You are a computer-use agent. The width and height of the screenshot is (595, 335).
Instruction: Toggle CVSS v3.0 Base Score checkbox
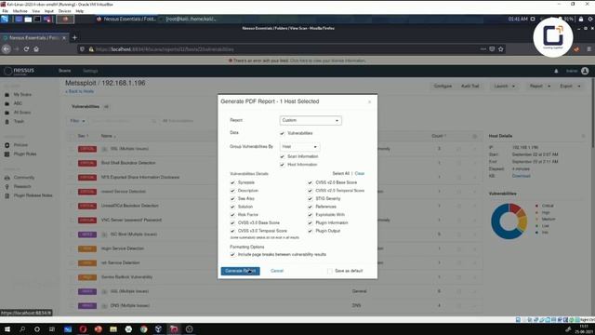pyautogui.click(x=232, y=223)
